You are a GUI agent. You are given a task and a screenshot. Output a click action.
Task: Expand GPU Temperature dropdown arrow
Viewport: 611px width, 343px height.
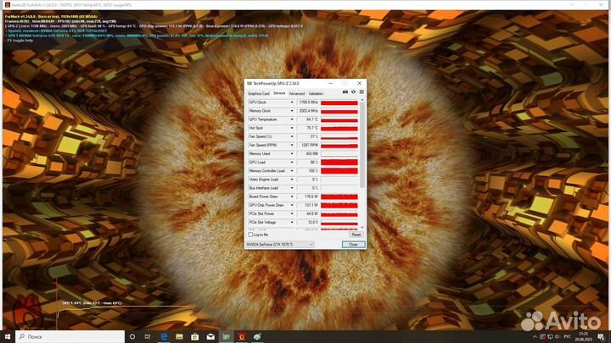291,119
